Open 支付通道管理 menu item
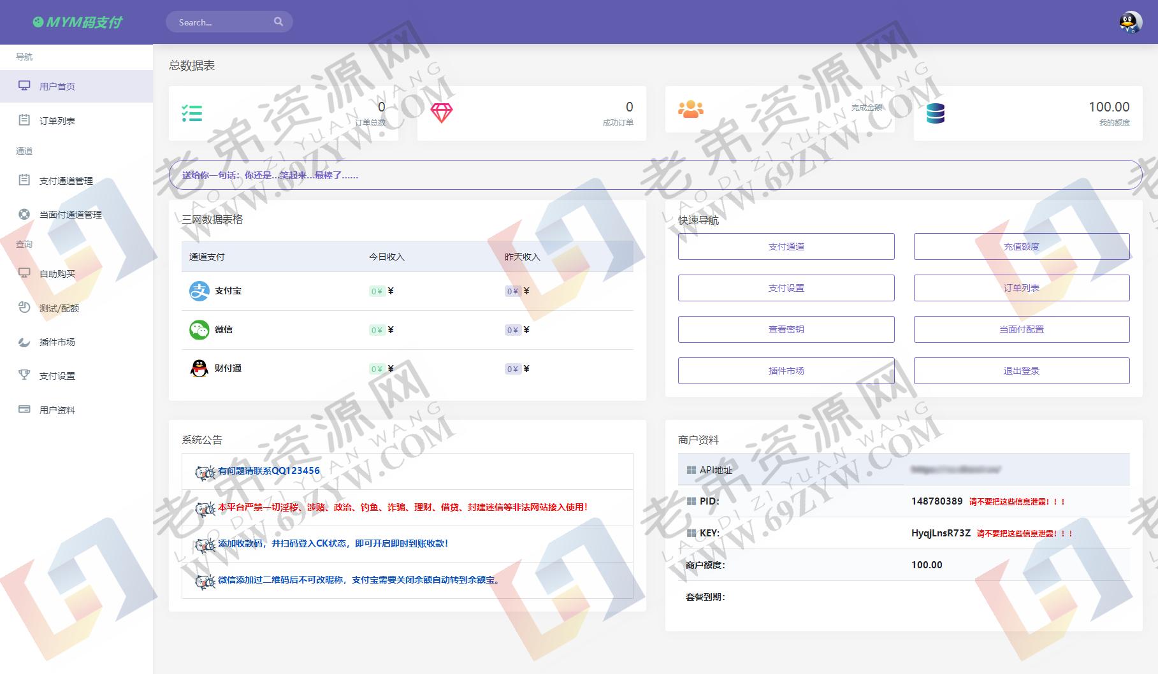This screenshot has height=674, width=1158. pyautogui.click(x=76, y=180)
